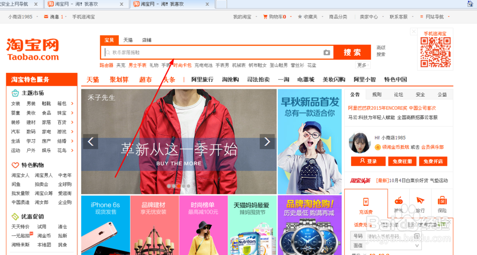Click the shopping cart icon
This screenshot has height=255, width=477.
(265, 17)
